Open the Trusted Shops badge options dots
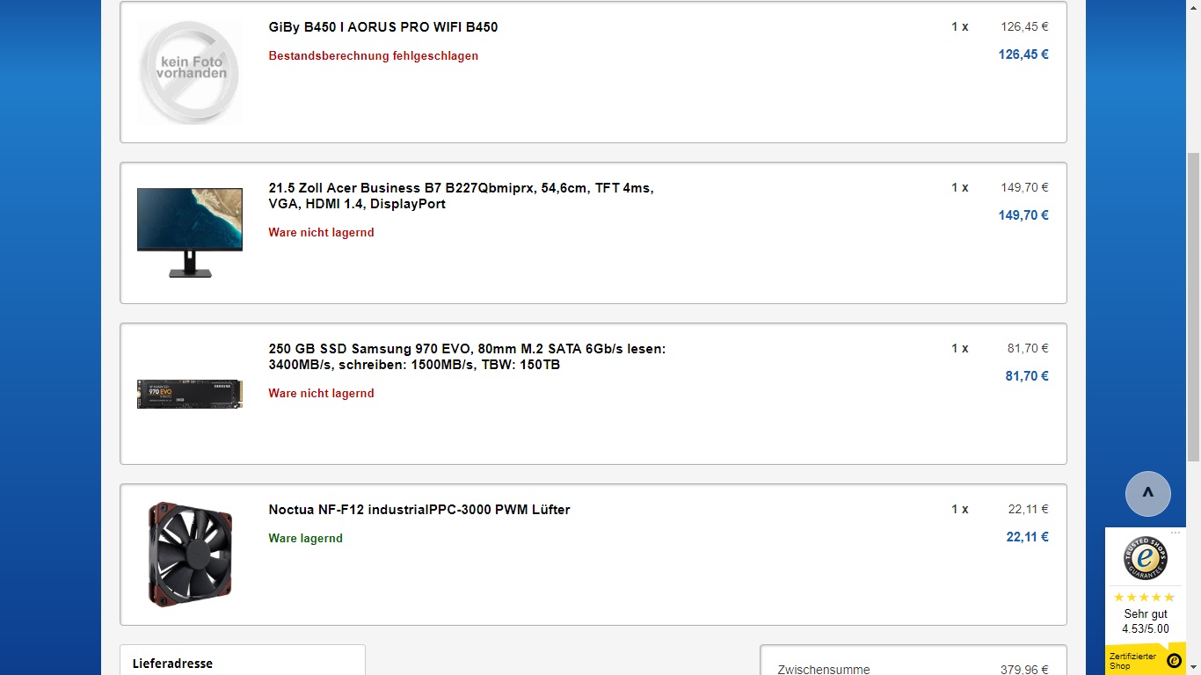Image resolution: width=1201 pixels, height=675 pixels. (1176, 533)
